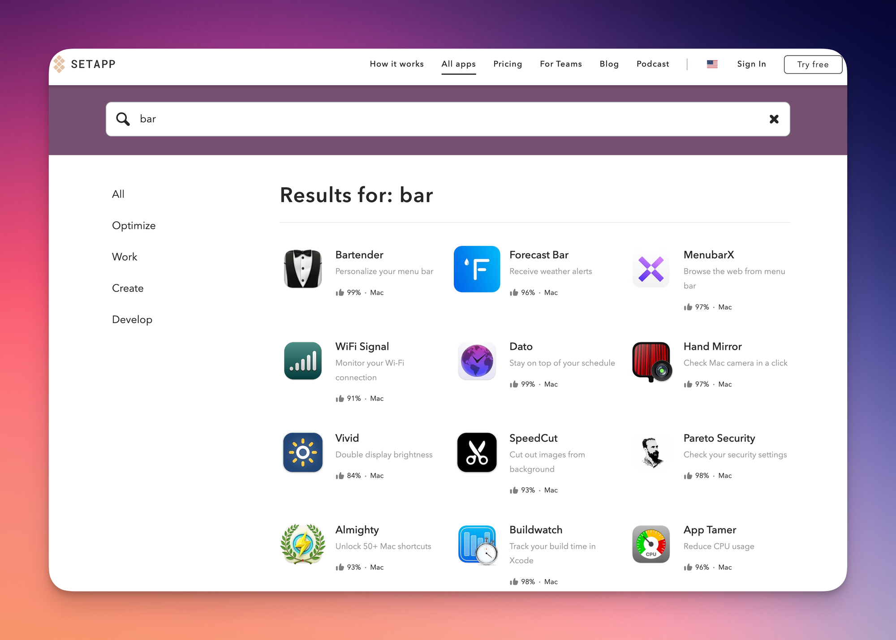Filter results by the Optimize category
This screenshot has height=640, width=896.
point(134,225)
